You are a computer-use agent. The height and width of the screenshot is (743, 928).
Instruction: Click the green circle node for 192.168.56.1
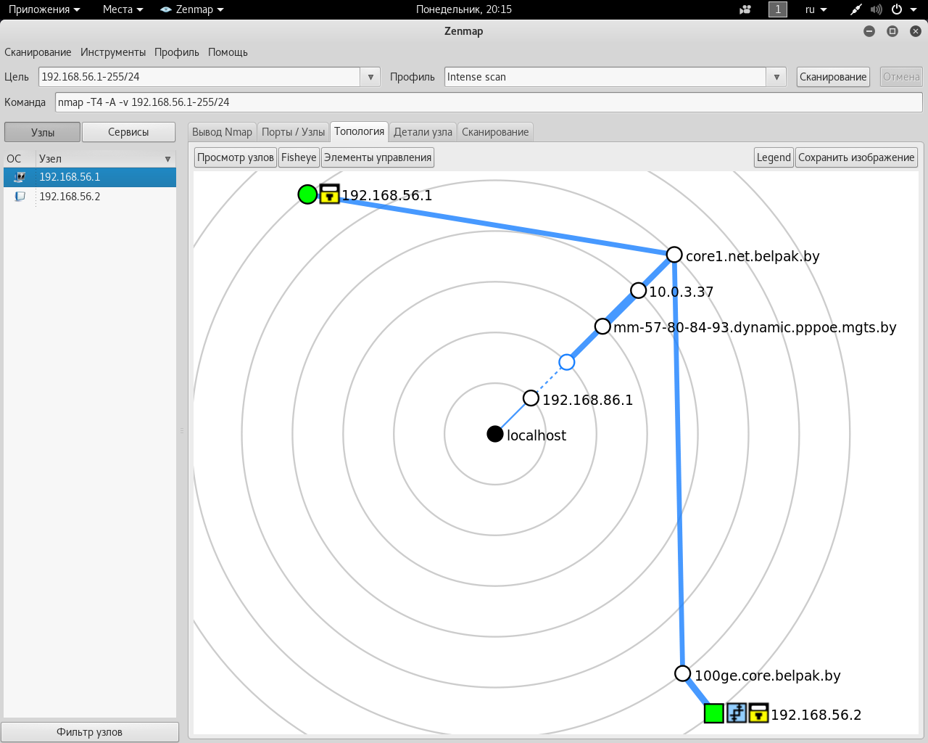307,194
